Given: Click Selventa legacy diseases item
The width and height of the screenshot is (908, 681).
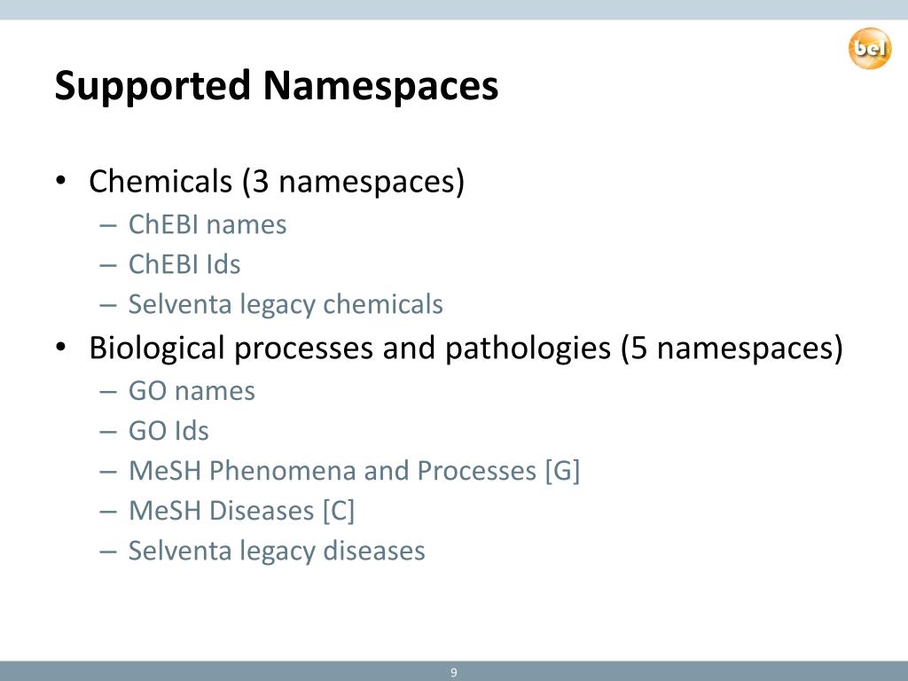Looking at the screenshot, I should 277,551.
